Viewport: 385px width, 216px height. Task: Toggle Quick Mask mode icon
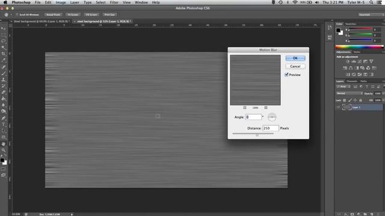coord(3,169)
